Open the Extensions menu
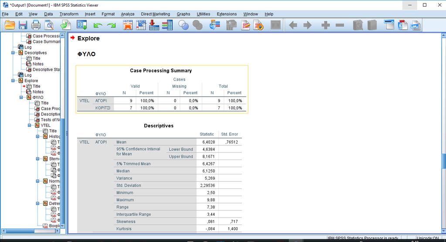This screenshot has height=242, width=446. click(226, 14)
